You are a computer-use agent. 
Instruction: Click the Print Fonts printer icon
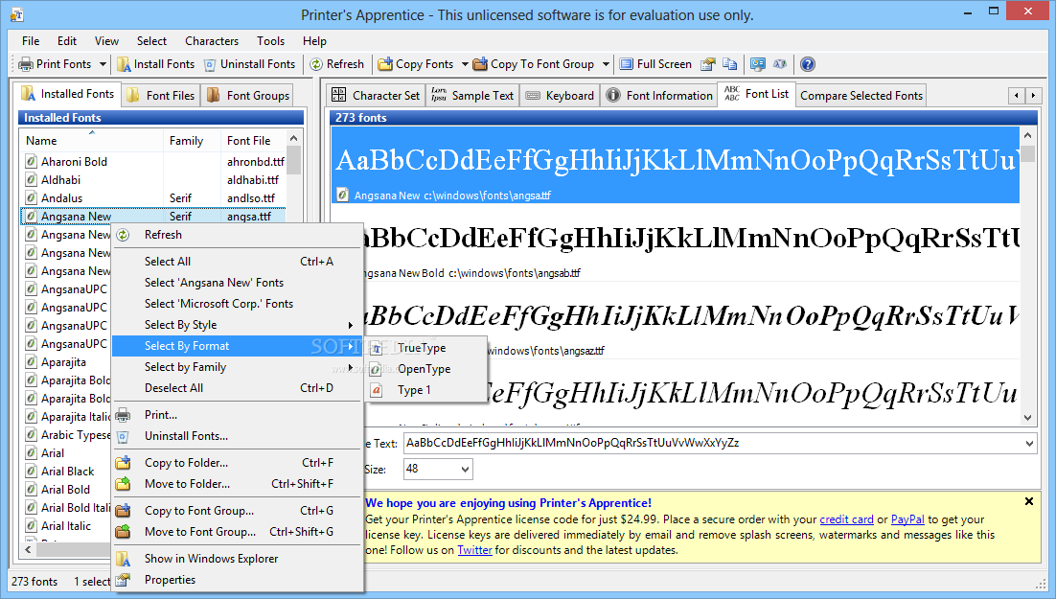point(26,64)
